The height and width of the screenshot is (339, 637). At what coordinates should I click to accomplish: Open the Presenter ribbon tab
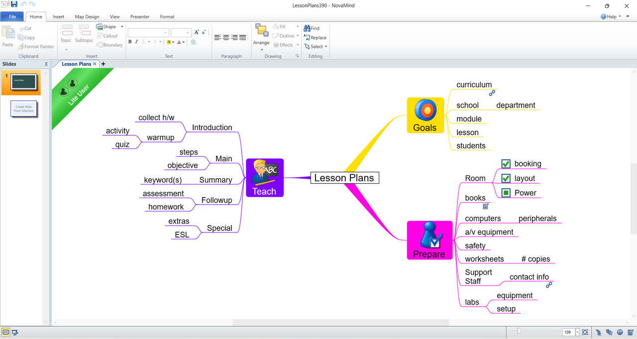coord(140,16)
